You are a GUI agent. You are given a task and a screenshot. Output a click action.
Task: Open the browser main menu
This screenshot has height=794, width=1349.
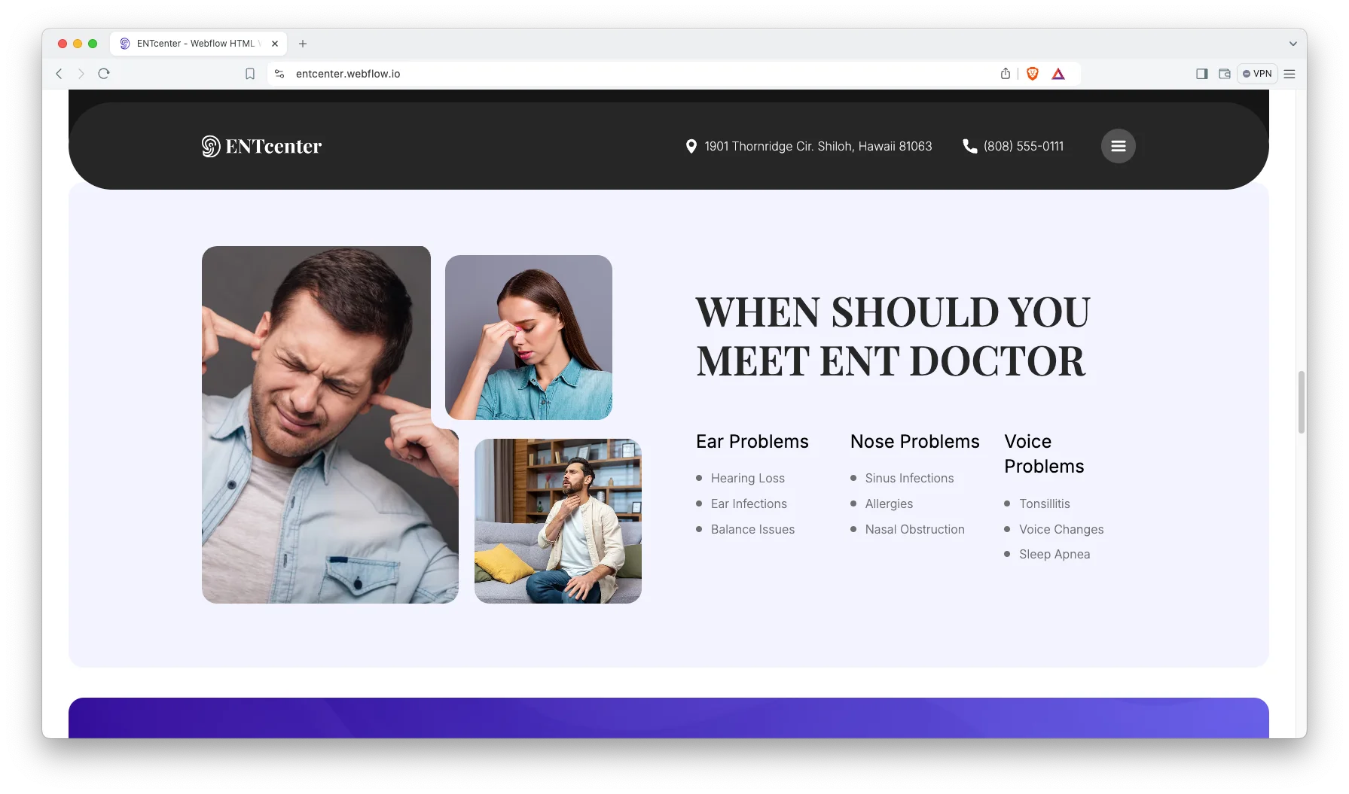pos(1289,74)
